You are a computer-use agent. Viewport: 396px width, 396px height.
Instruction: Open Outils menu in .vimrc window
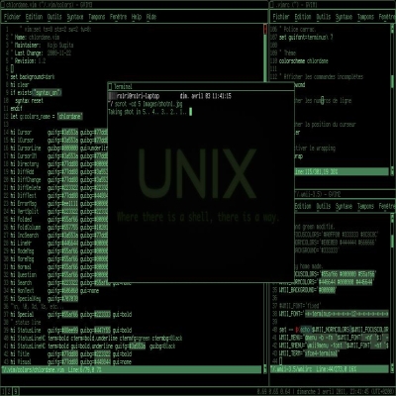point(324,17)
